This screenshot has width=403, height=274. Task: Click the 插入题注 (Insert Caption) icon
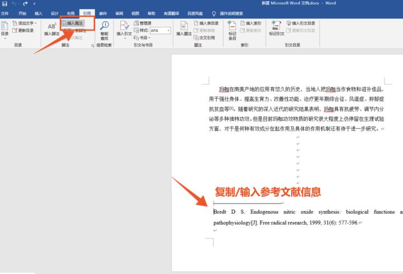click(x=184, y=29)
